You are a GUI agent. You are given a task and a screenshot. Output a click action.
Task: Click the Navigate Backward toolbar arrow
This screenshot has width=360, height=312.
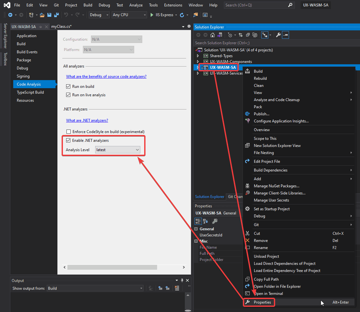(x=10, y=15)
